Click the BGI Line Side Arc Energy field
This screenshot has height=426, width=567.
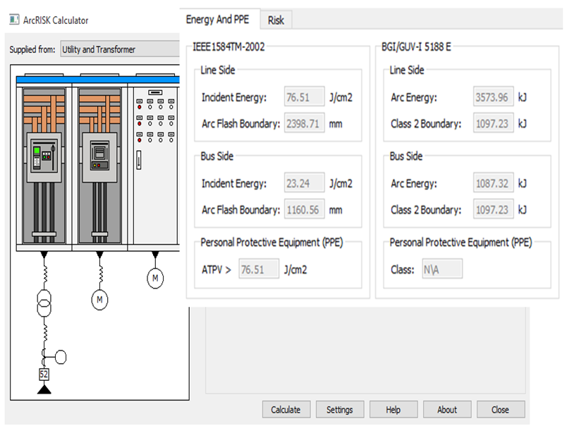coord(492,97)
